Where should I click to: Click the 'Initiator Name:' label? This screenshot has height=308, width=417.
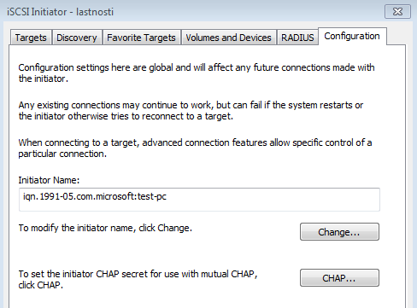coord(49,180)
